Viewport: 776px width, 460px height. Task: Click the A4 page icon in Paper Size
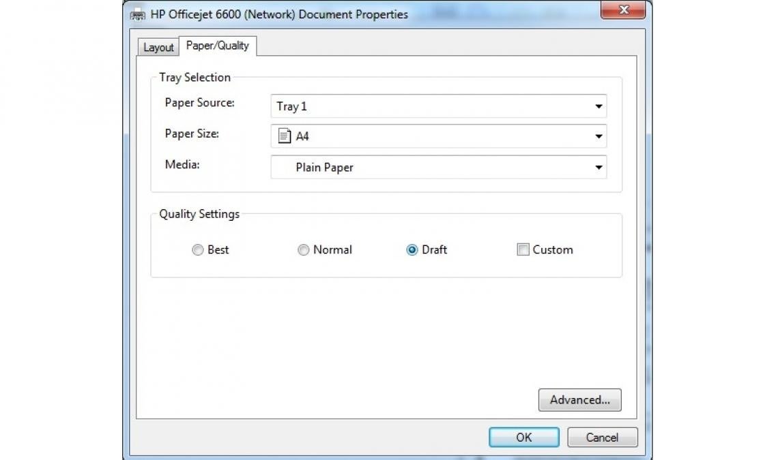[284, 136]
